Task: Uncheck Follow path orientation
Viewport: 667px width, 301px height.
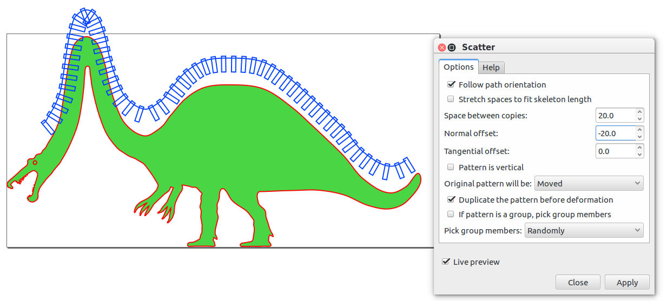Action: click(451, 85)
